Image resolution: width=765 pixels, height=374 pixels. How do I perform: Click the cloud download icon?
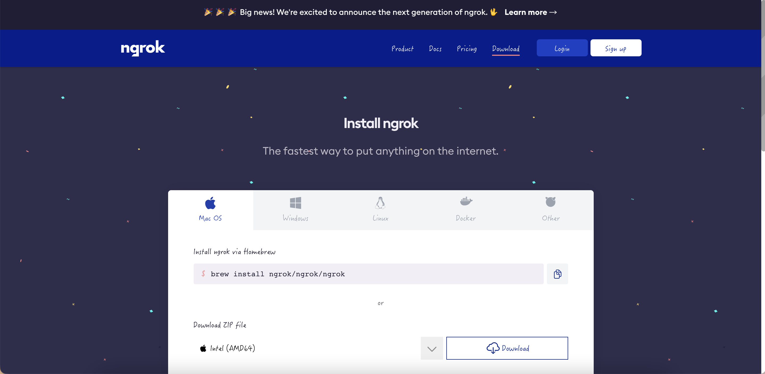point(493,348)
